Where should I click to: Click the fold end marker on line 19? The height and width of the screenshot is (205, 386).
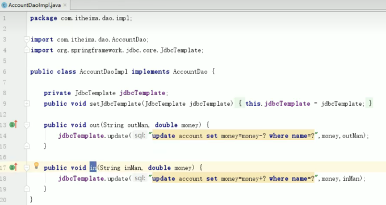27,189
